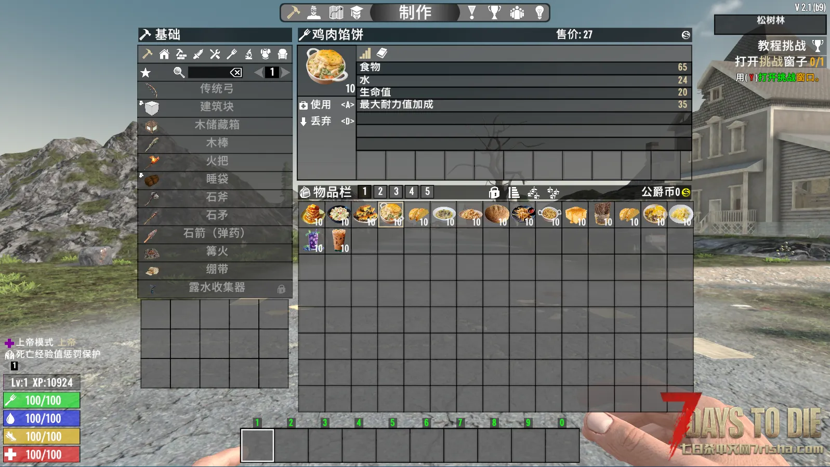
Task: Select the syringe medical recipe category
Action: coord(198,54)
